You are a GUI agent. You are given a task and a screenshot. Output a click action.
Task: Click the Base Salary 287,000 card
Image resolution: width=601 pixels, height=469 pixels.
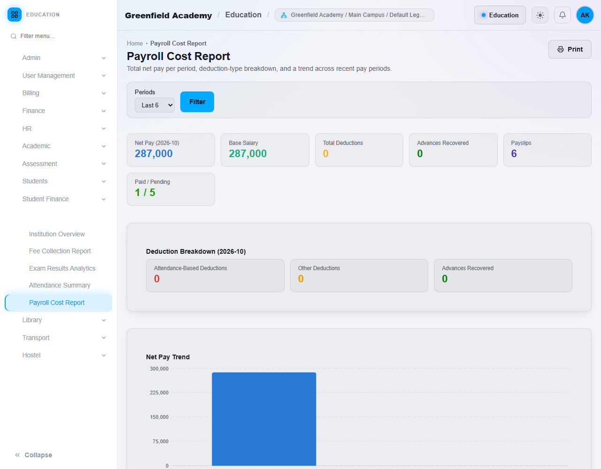265,150
